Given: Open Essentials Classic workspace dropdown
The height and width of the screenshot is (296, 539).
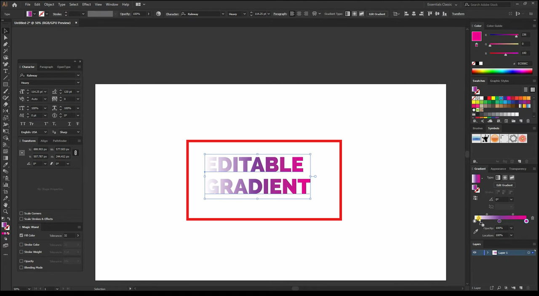Looking at the screenshot, I should 441,4.
